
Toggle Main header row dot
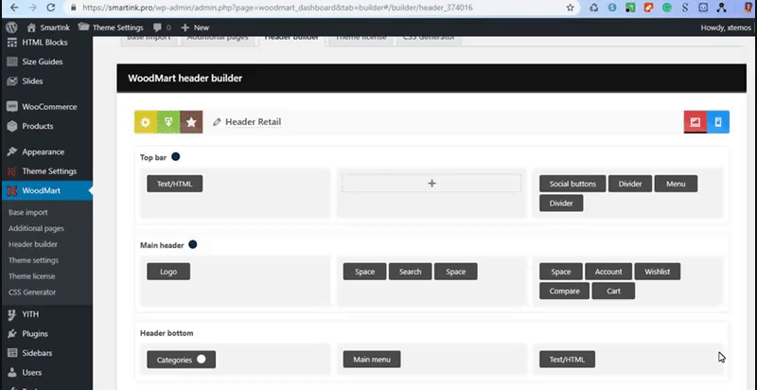[193, 245]
